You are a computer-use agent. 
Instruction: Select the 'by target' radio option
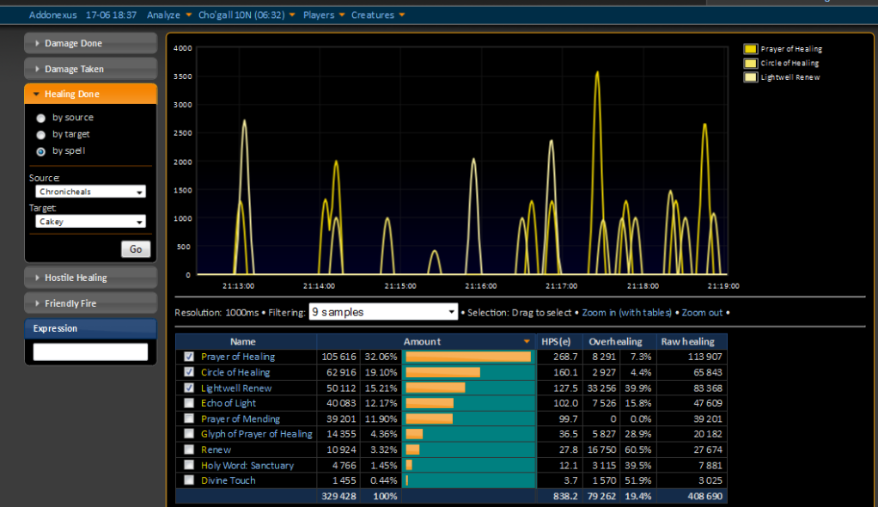click(41, 135)
